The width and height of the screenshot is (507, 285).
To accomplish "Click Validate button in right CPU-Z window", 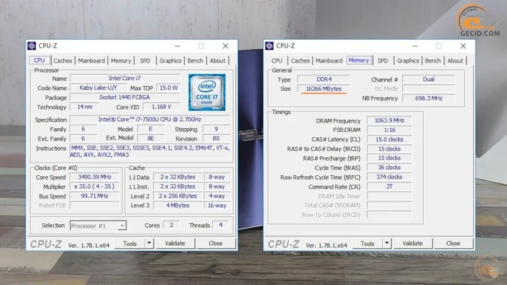I will click(412, 243).
